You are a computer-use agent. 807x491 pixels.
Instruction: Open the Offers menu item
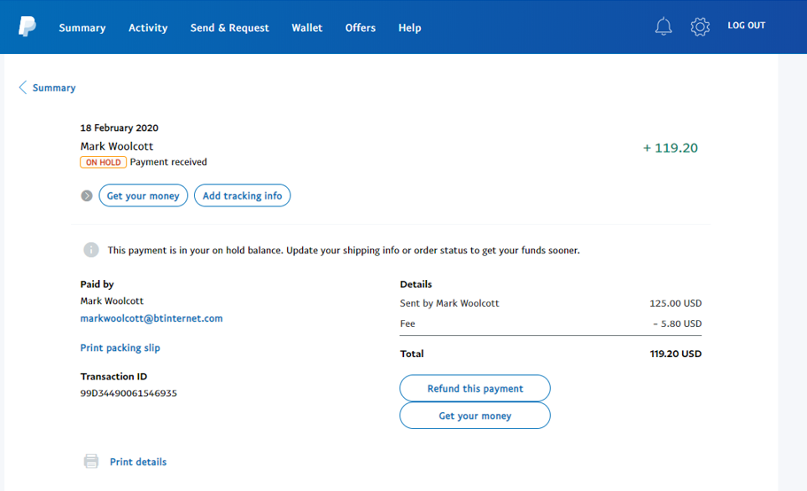click(x=361, y=27)
